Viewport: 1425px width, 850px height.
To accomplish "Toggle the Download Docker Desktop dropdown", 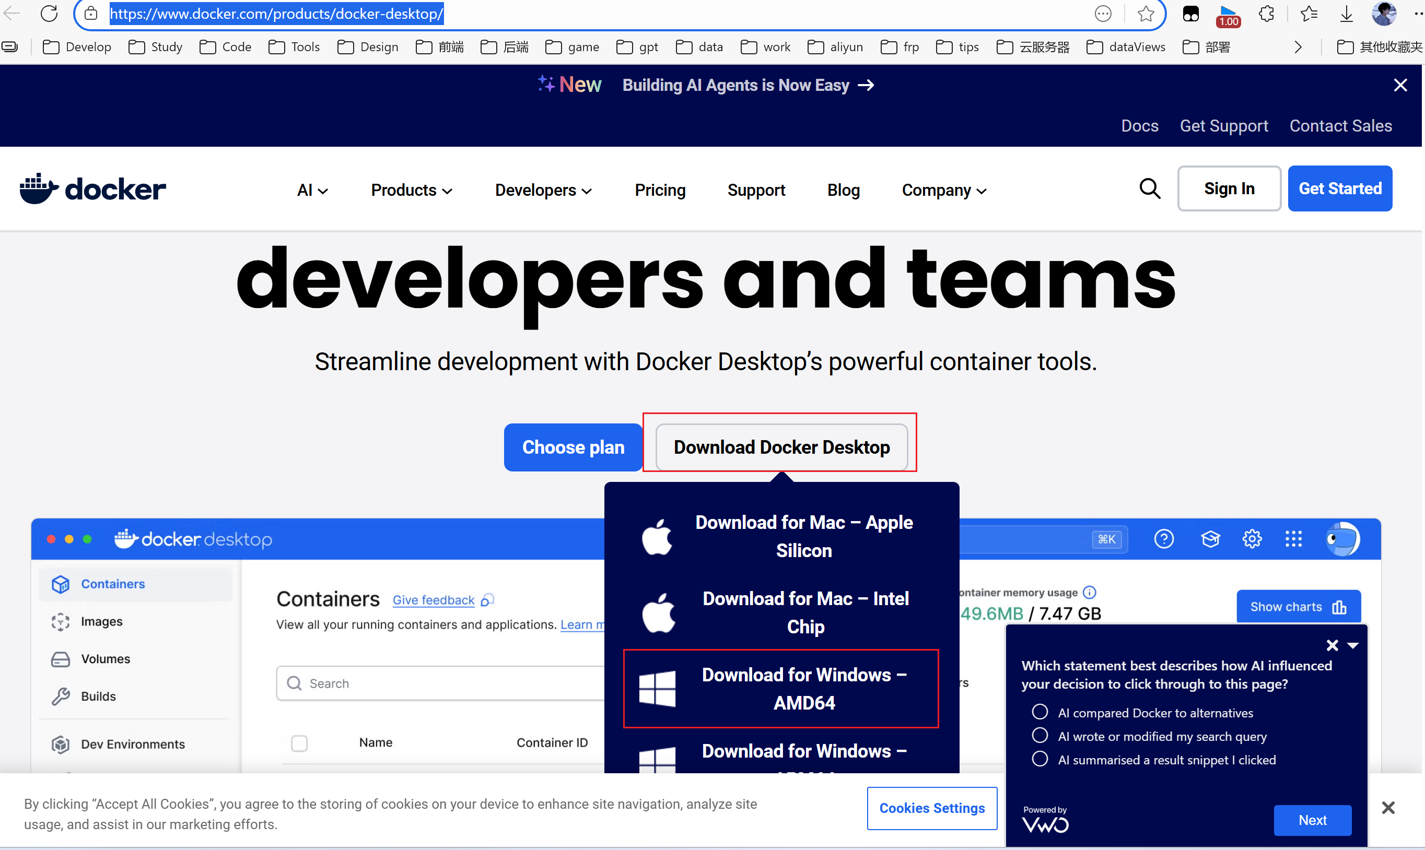I will pyautogui.click(x=781, y=447).
